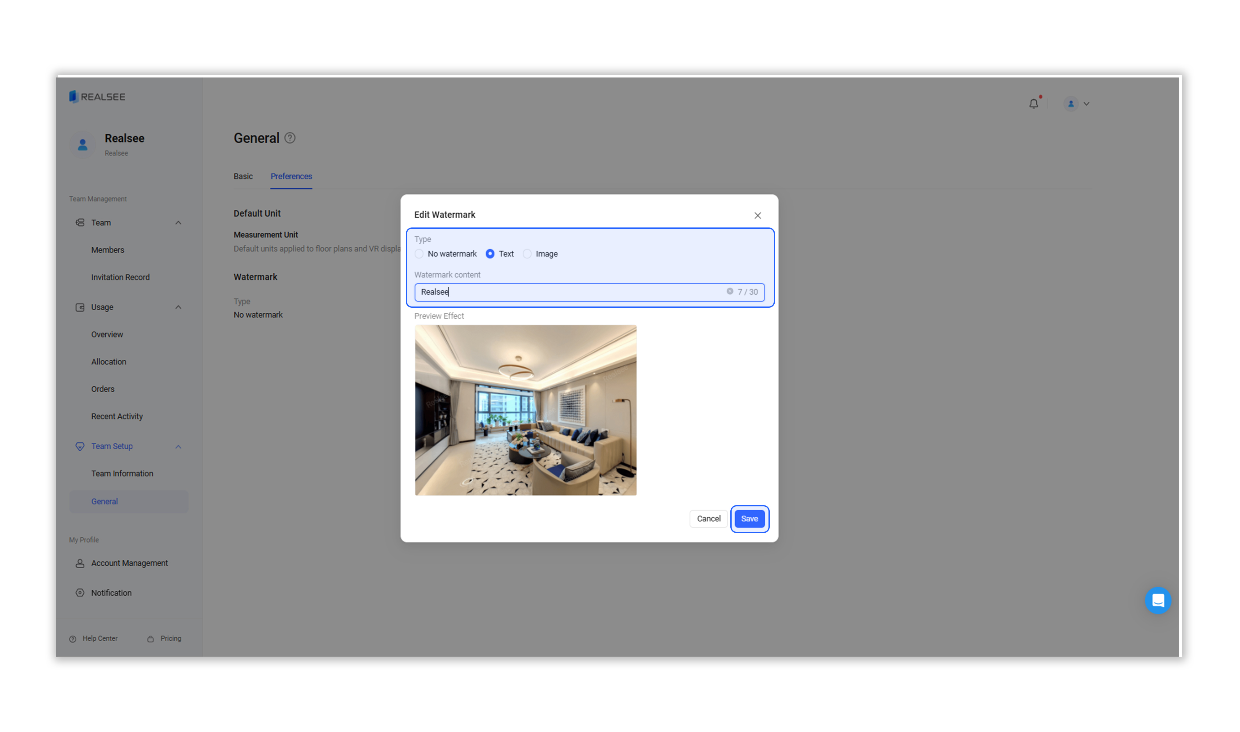Click the Realsee team avatar in the sidebar
The image size is (1240, 732).
(x=83, y=145)
